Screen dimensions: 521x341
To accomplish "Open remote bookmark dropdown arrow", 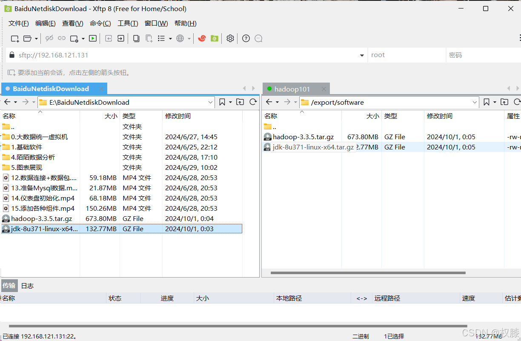I will pyautogui.click(x=495, y=102).
